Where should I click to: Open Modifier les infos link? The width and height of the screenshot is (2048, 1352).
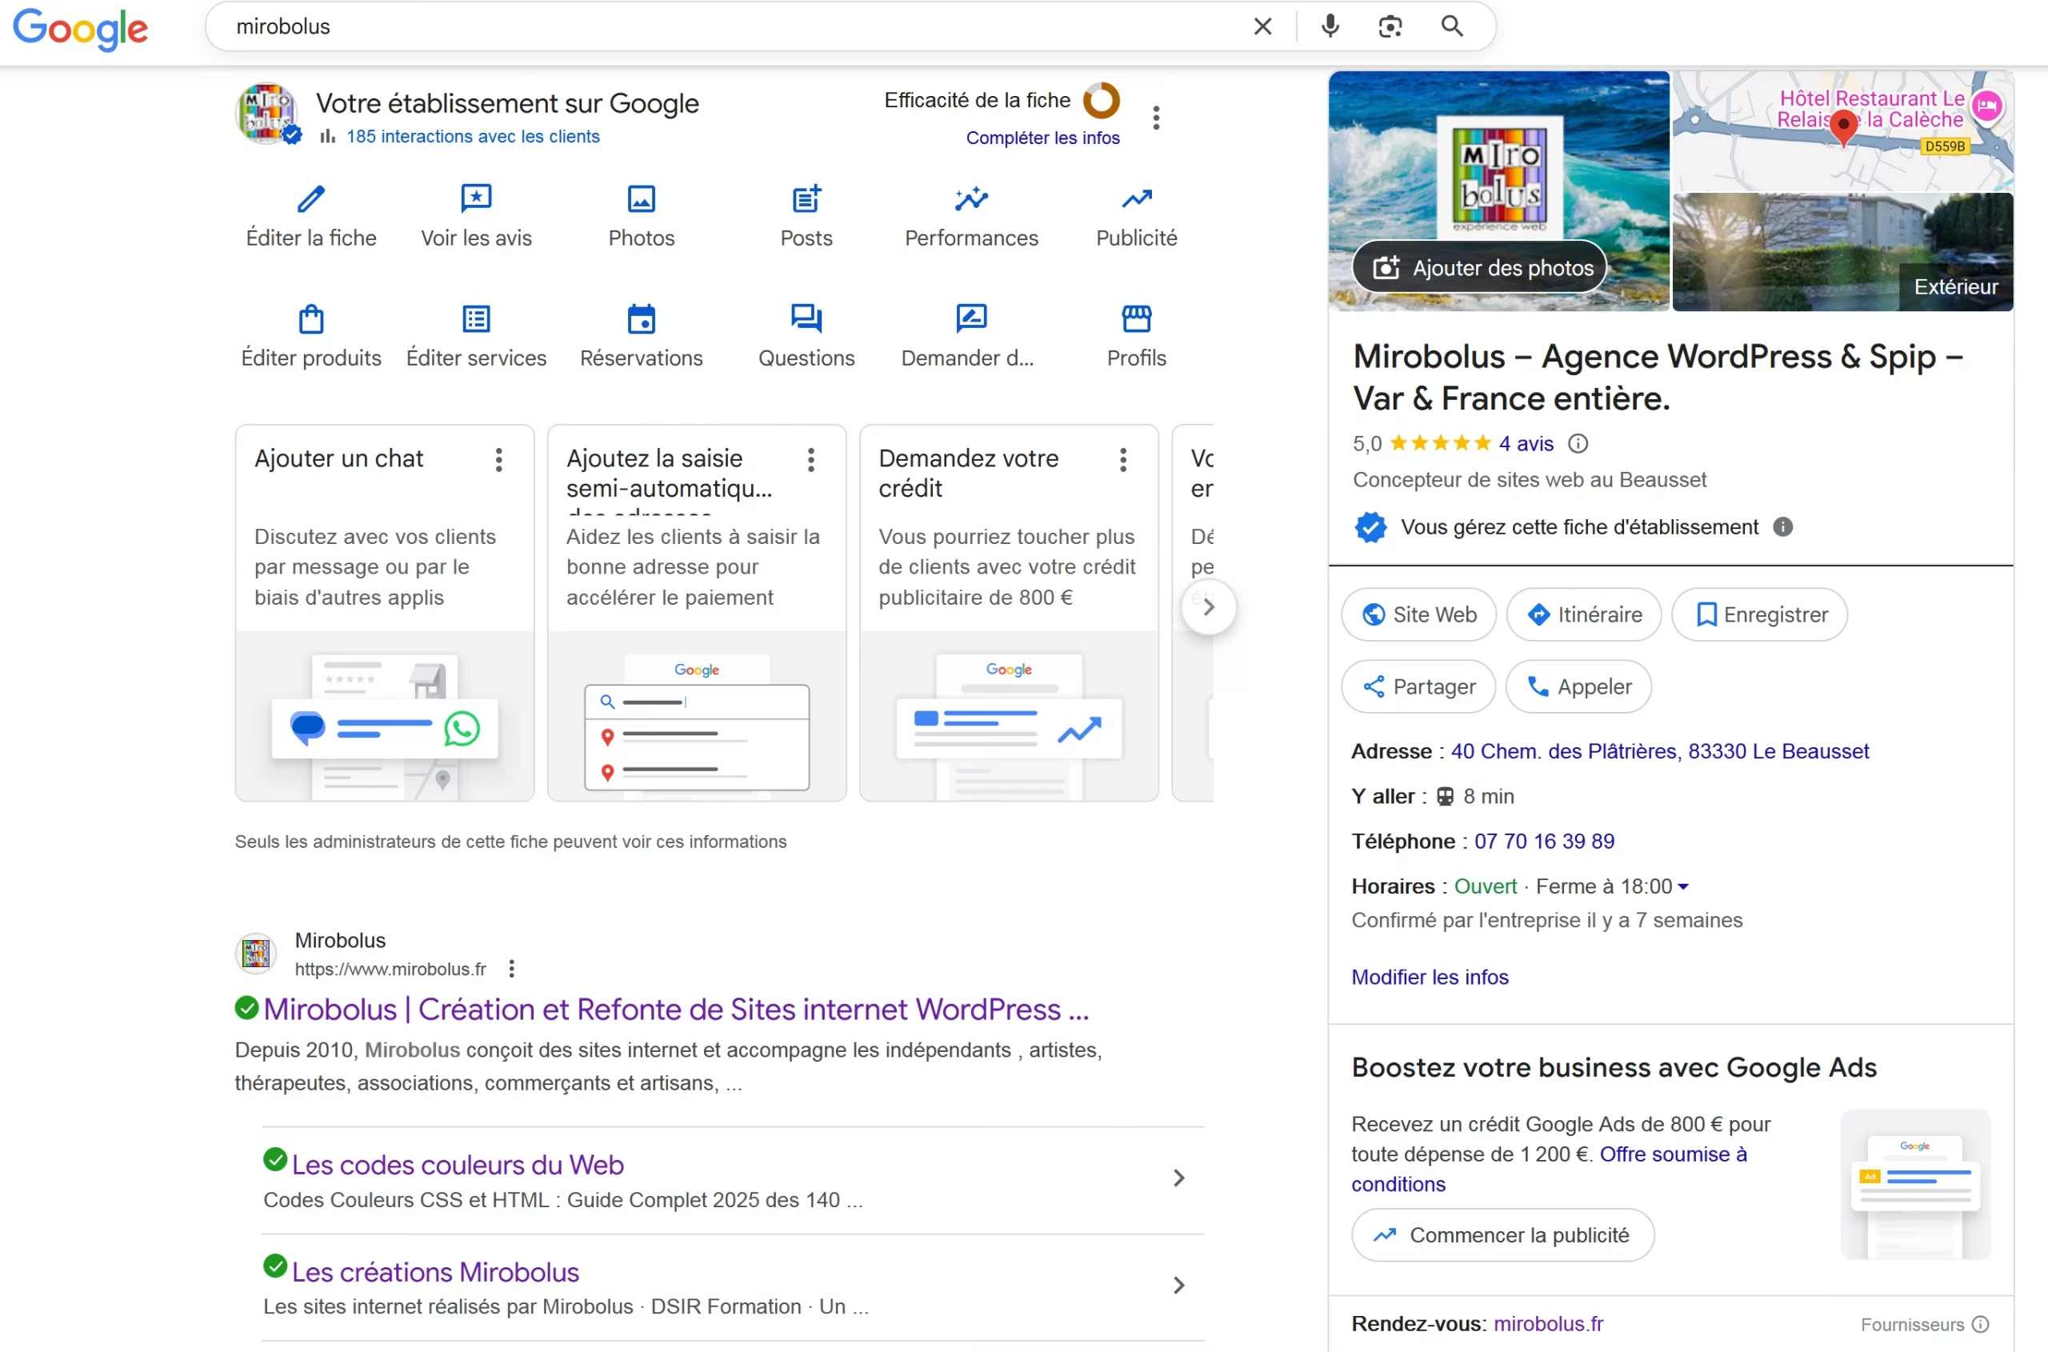click(1429, 977)
